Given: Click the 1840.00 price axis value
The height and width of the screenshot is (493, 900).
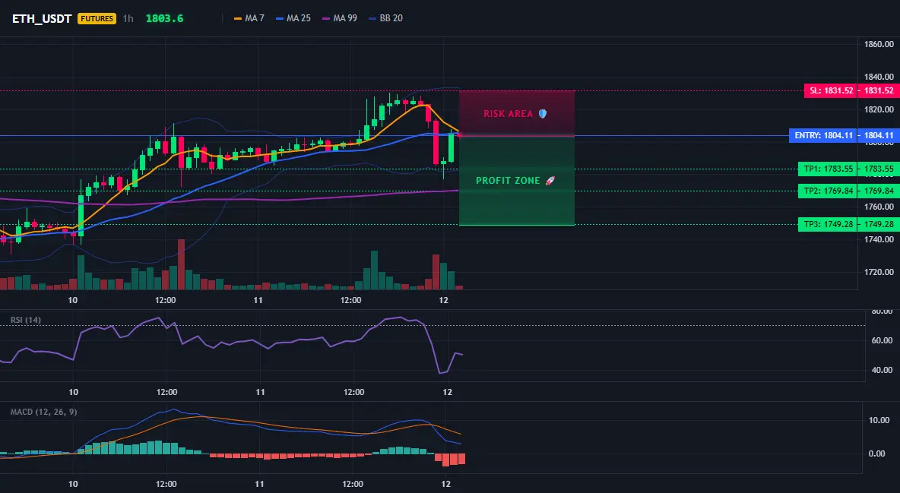Looking at the screenshot, I should coord(879,77).
